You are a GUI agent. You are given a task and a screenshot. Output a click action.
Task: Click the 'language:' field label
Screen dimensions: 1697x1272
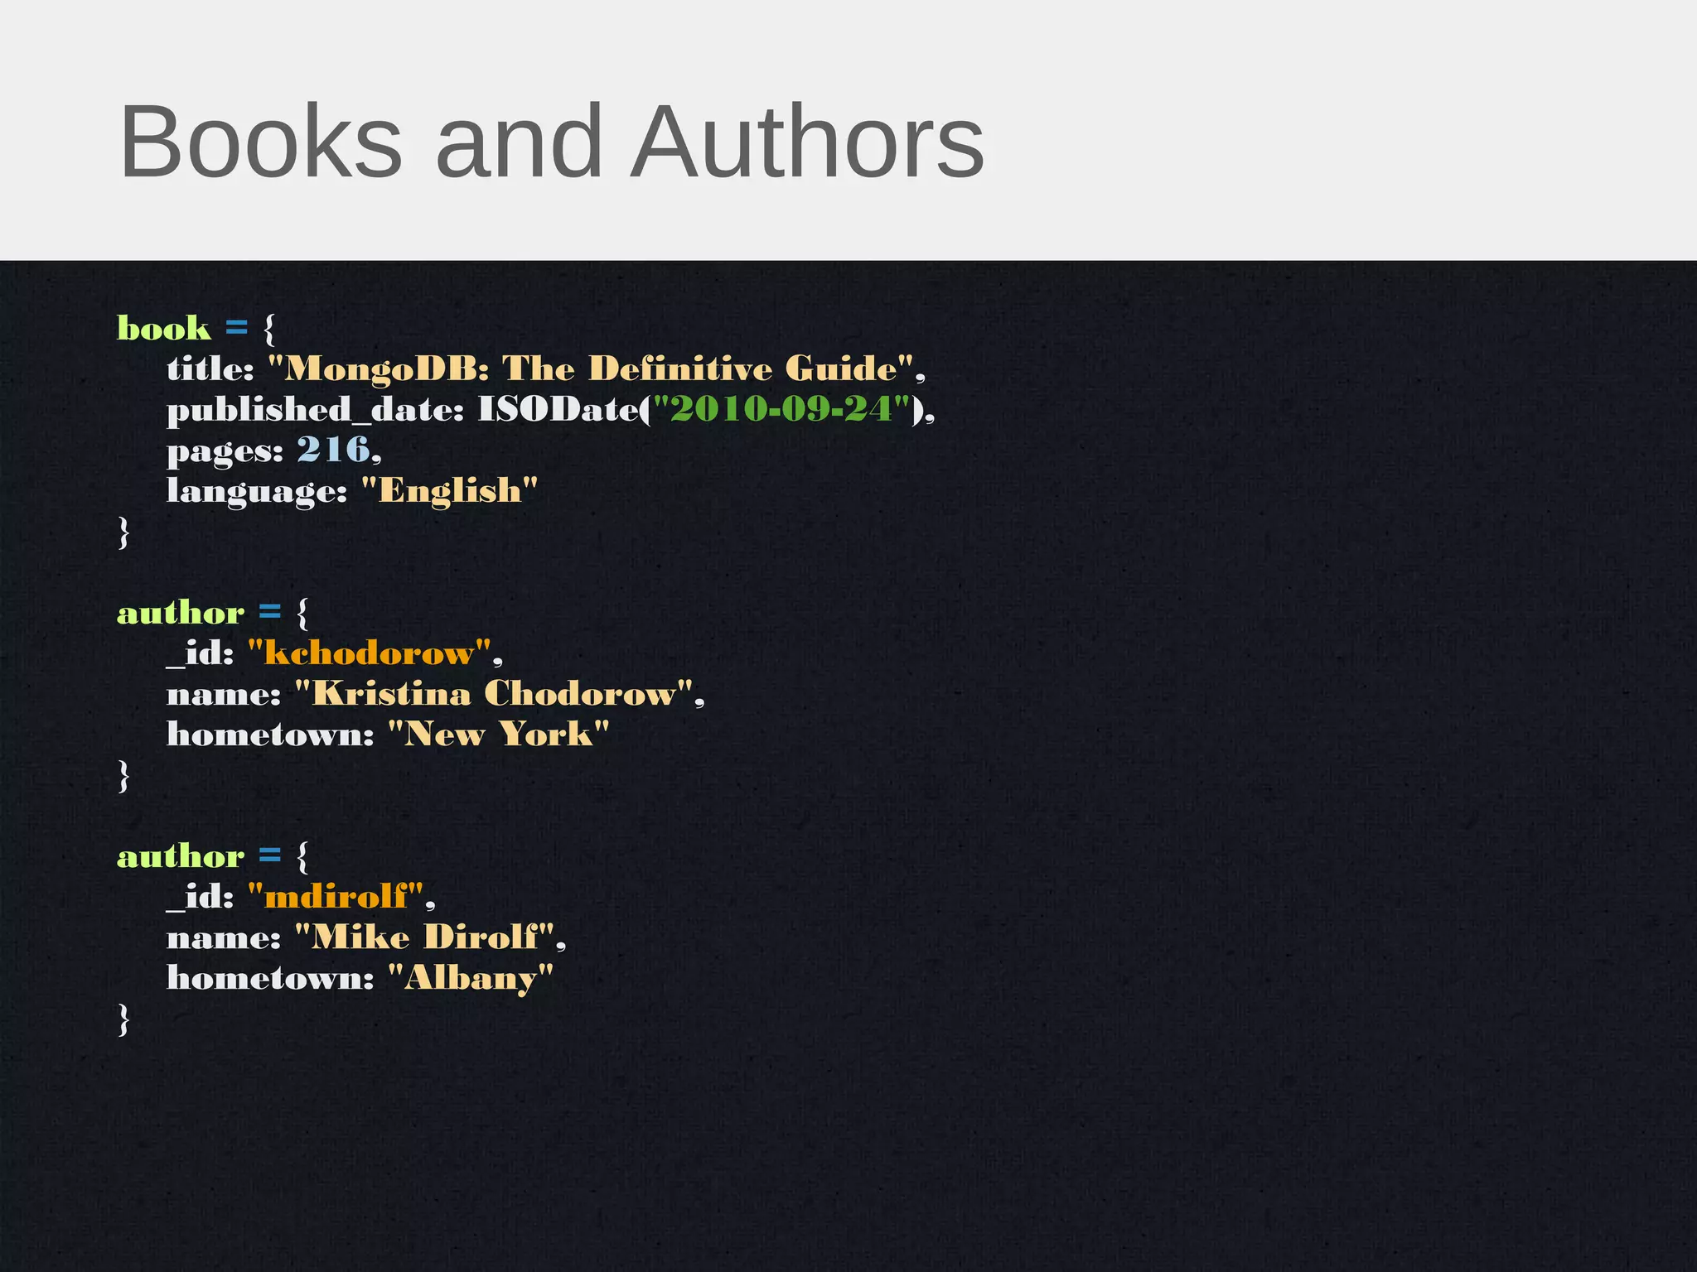click(256, 491)
